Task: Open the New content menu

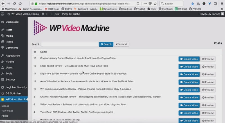Action: [x=55, y=14]
